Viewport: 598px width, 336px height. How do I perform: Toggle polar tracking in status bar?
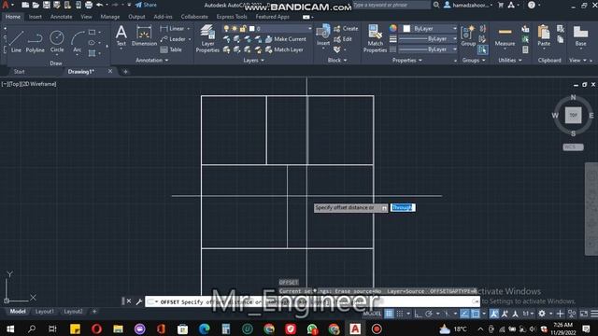click(429, 314)
